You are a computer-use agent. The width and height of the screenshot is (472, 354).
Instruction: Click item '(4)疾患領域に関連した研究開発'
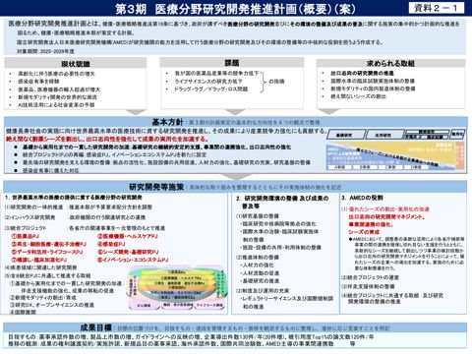pyautogui.click(x=41, y=267)
